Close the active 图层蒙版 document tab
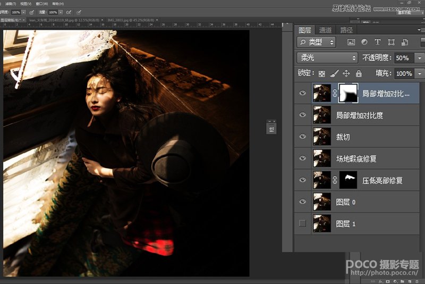 pyautogui.click(x=23, y=20)
